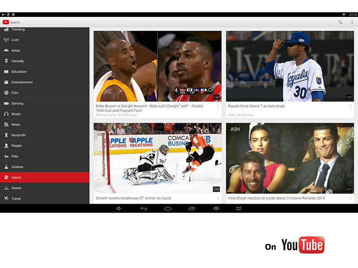The image size is (358, 268).
Task: Open options for the Royals Game 7 video
Action: point(350,106)
